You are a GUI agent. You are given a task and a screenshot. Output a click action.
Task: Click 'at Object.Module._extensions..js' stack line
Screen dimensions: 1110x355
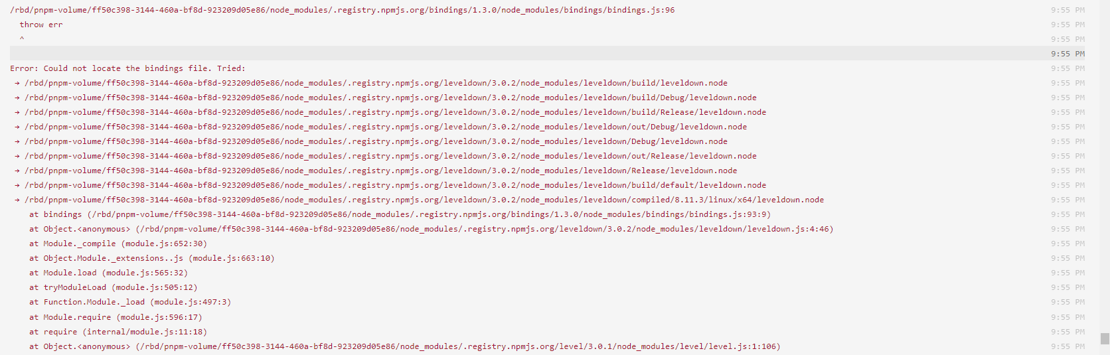tap(152, 258)
